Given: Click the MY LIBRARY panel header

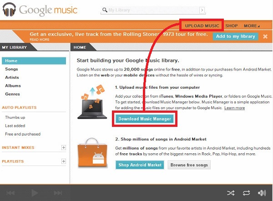Looking at the screenshot, I should tap(14, 47).
